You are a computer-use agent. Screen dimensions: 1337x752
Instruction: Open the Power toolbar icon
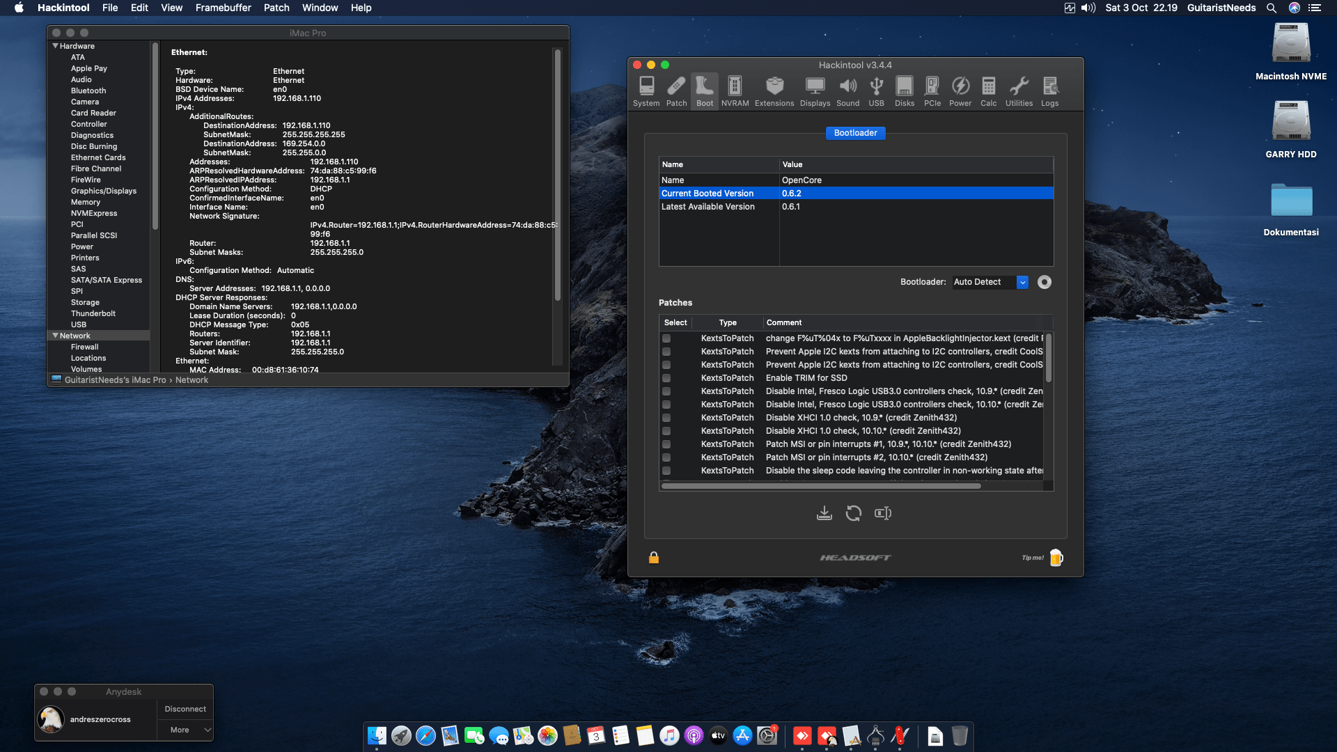[960, 91]
